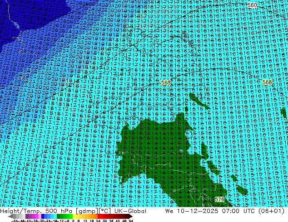Click the magenta legend swatch

click(x=36, y=216)
